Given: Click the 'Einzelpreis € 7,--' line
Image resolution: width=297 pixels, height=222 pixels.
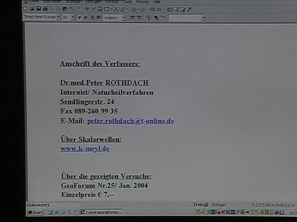Looking at the screenshot, I should [87, 195].
